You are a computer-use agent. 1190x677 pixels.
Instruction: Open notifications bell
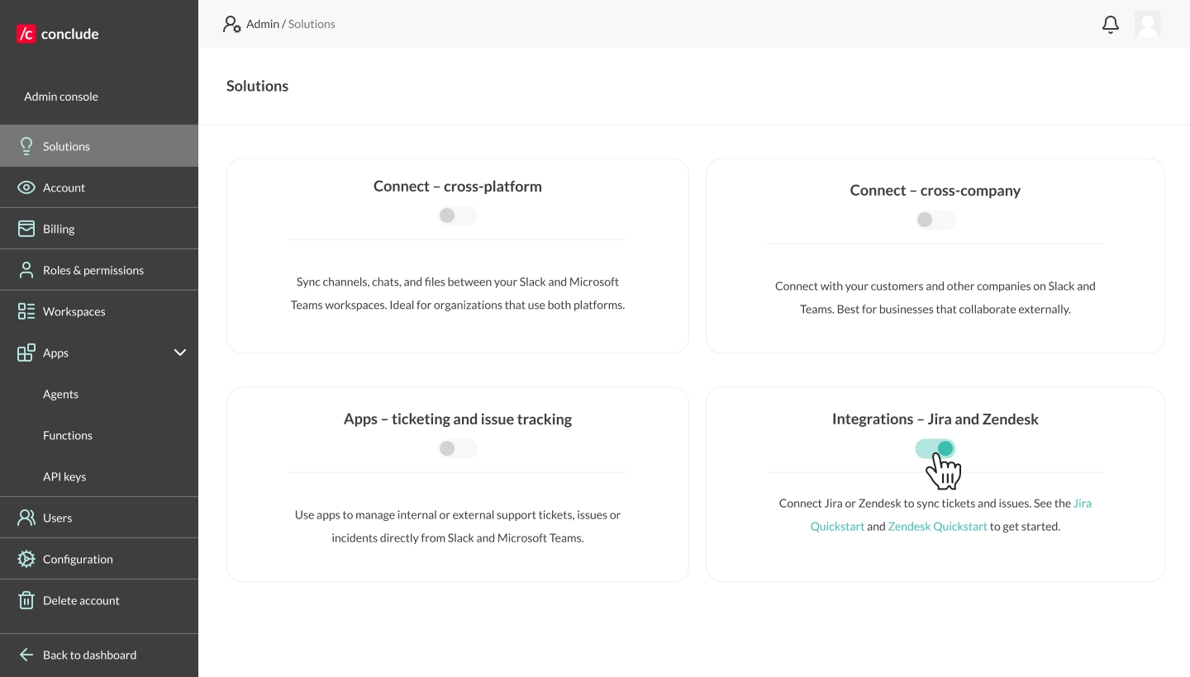[1111, 24]
